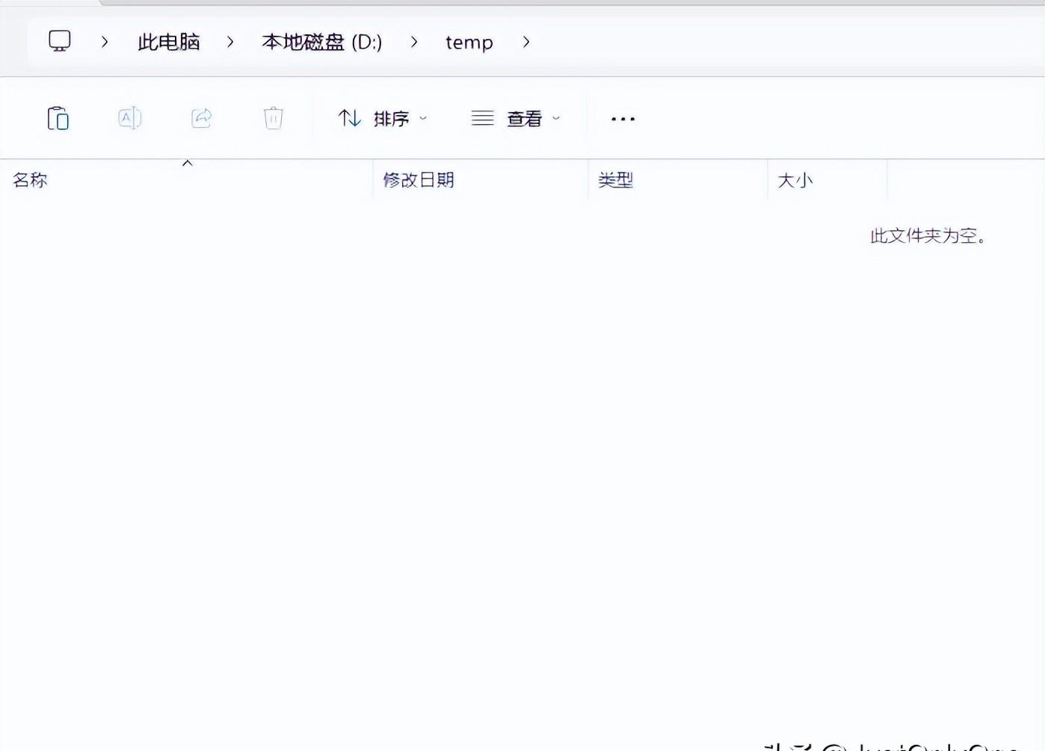The image size is (1045, 751).
Task: Click the 此文件夹为空 message text
Action: (928, 236)
